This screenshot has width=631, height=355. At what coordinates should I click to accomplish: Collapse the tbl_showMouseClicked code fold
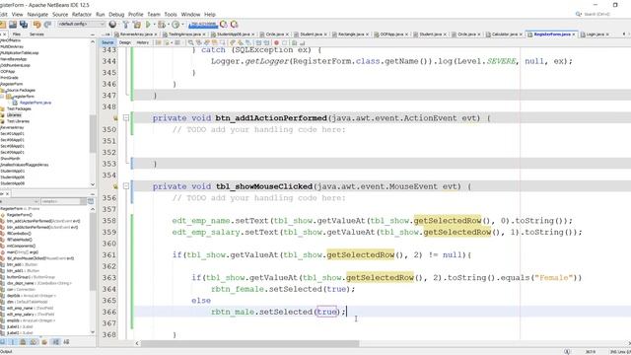[126, 186]
